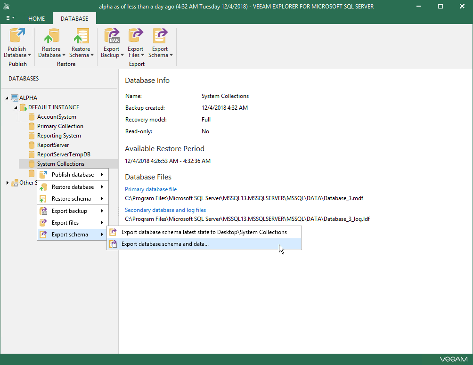Viewport: 473px width, 365px height.
Task: Select the ReportServer database
Action: click(53, 145)
